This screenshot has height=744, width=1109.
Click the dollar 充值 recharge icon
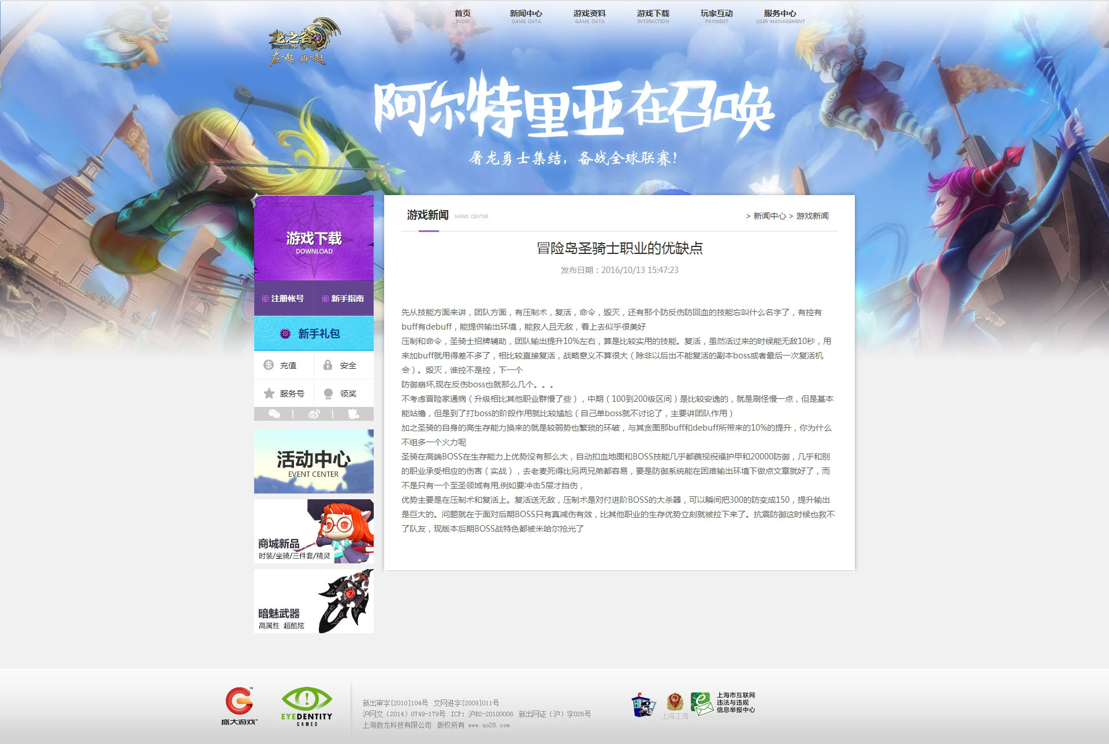(x=269, y=365)
